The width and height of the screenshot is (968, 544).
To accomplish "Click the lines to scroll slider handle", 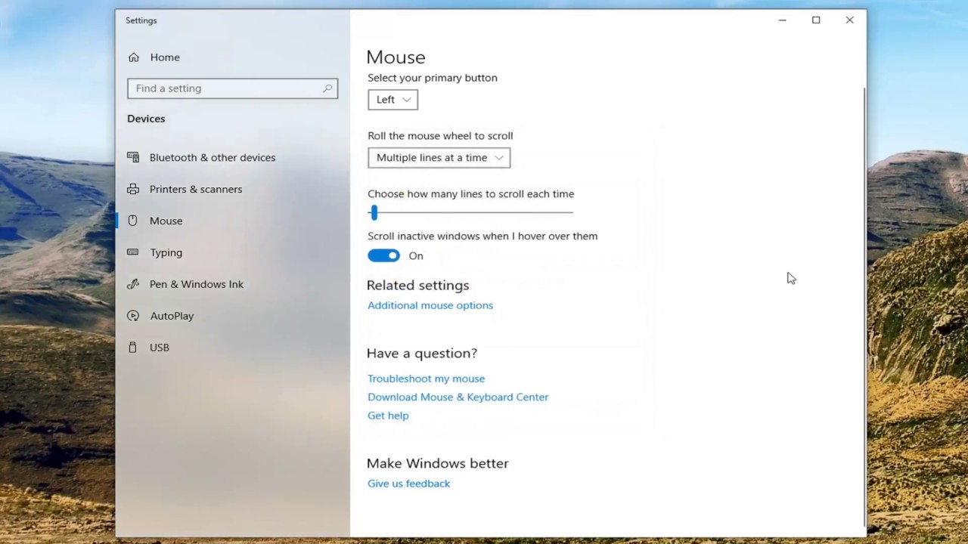I will point(374,213).
